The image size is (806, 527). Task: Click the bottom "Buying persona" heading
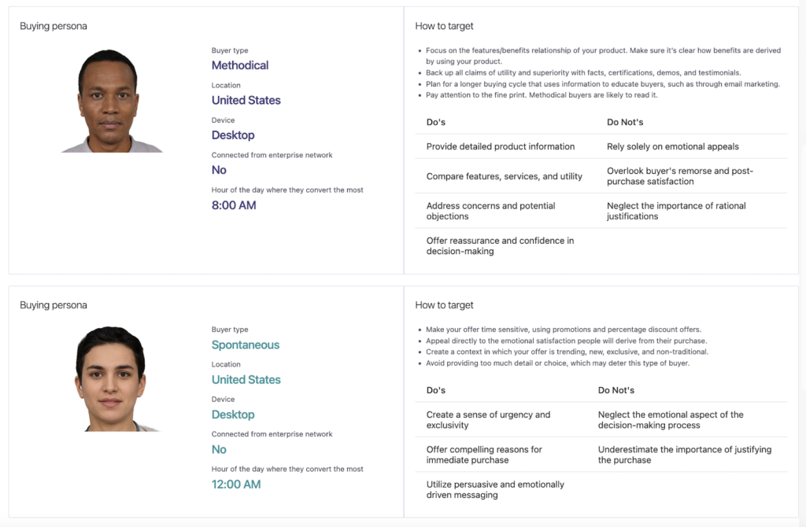click(x=54, y=305)
